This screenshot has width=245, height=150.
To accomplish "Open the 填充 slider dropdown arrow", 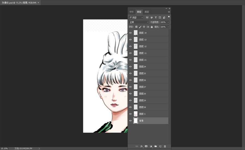I will coord(168,27).
